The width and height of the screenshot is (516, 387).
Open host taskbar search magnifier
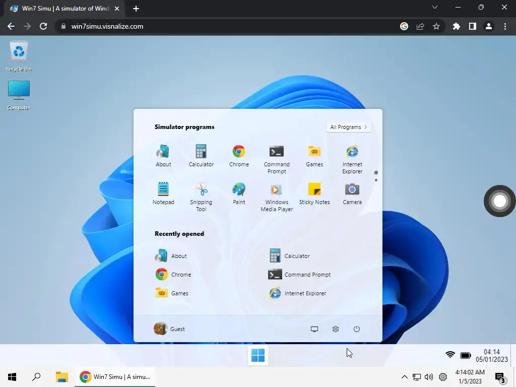click(x=36, y=377)
